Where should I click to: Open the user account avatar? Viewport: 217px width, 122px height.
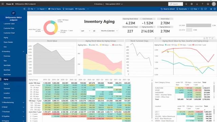214,4
